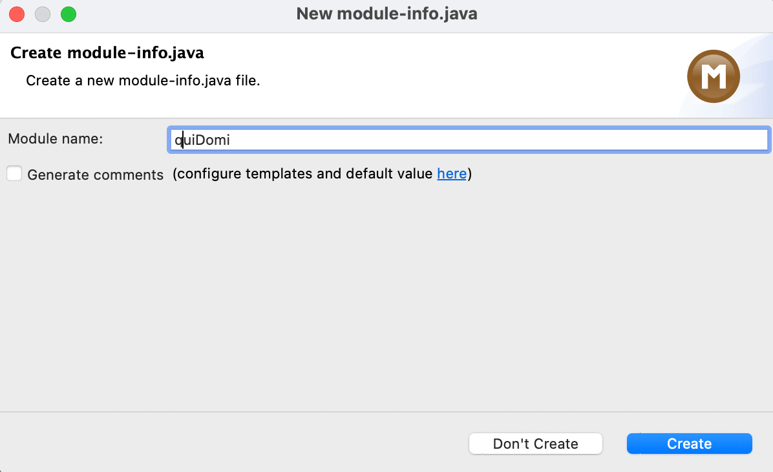Click the Module name input field
The image size is (773, 472).
point(469,140)
